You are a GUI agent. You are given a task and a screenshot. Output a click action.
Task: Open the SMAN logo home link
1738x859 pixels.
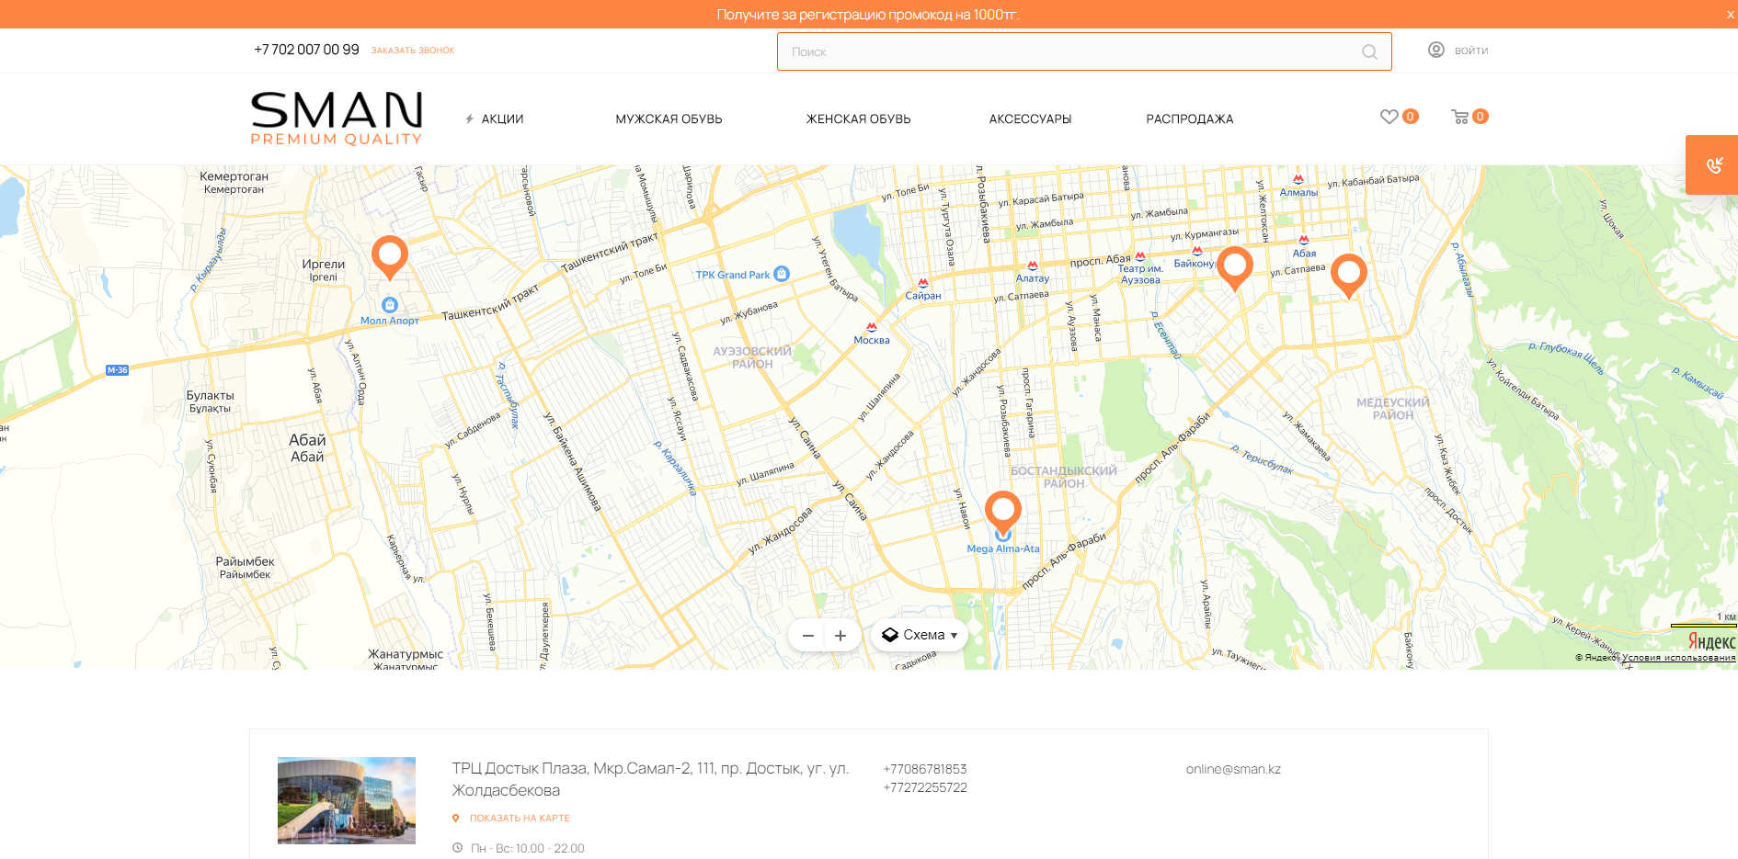(337, 118)
